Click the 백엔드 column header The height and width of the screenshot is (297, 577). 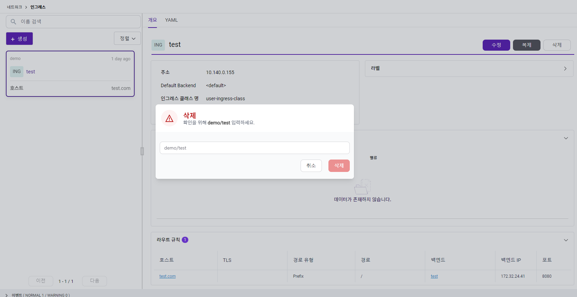click(438, 260)
